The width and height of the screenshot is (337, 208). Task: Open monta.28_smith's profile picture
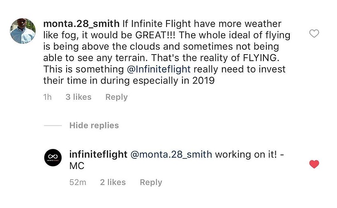click(23, 31)
